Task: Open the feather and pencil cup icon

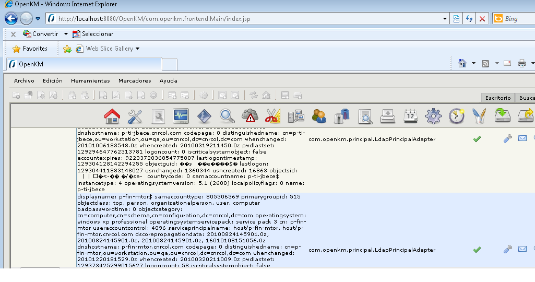Action: (479, 116)
